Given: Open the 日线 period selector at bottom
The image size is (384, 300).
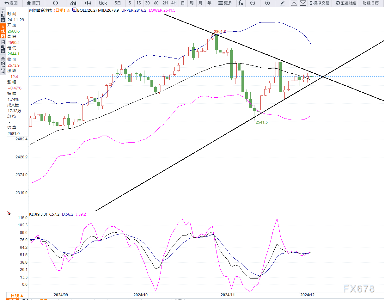Looking at the screenshot, I should (15, 295).
